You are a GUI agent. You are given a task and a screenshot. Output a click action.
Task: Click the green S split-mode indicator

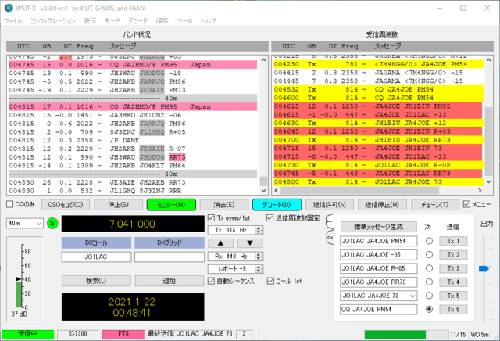tap(52, 223)
